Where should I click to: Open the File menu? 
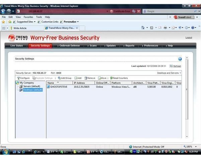[4, 17]
